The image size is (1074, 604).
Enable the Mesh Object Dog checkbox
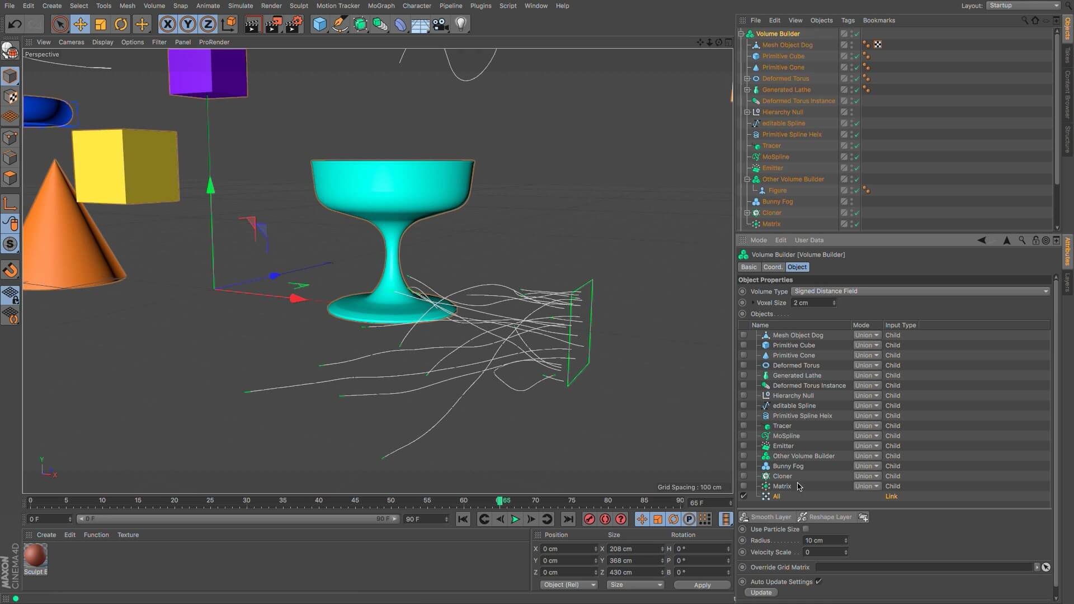pyautogui.click(x=743, y=335)
